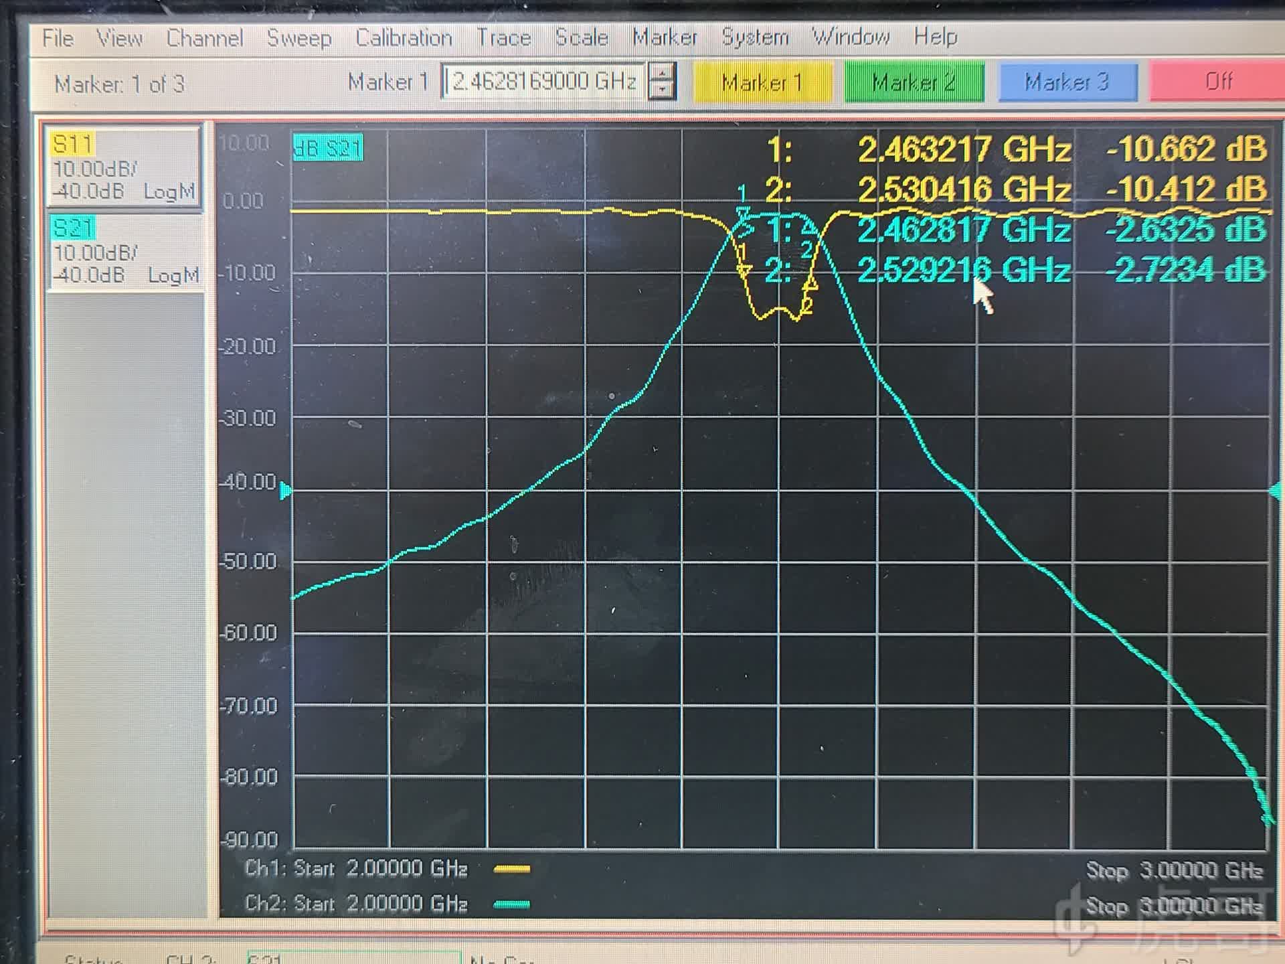Viewport: 1285px width, 964px height.
Task: Click the yellow Marker 1 button
Action: point(762,82)
